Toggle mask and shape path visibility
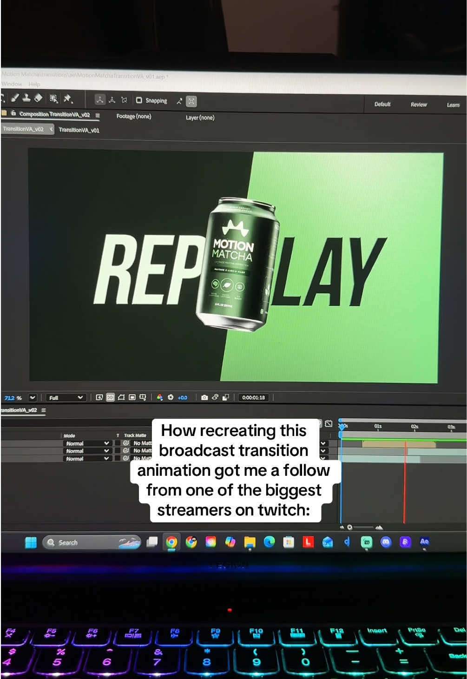This screenshot has width=467, height=679. click(x=121, y=397)
